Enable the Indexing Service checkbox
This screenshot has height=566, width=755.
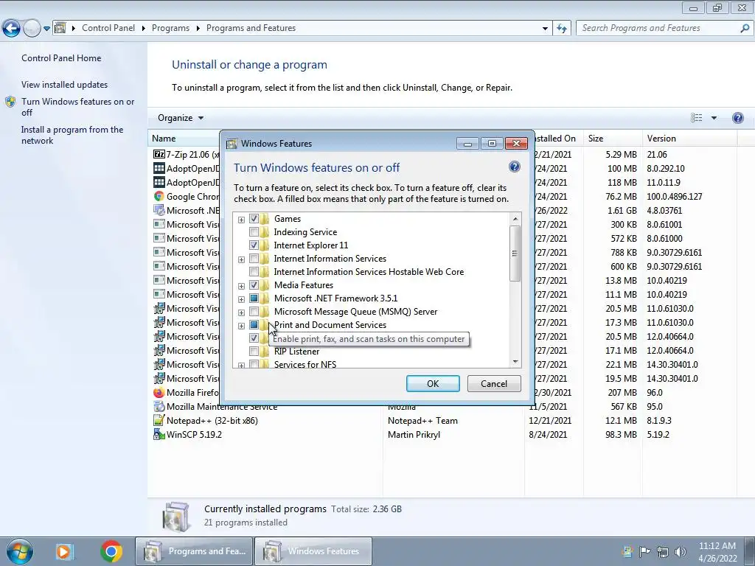coord(254,232)
